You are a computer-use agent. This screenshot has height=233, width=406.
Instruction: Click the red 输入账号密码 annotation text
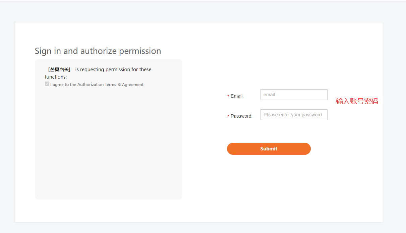tap(357, 101)
